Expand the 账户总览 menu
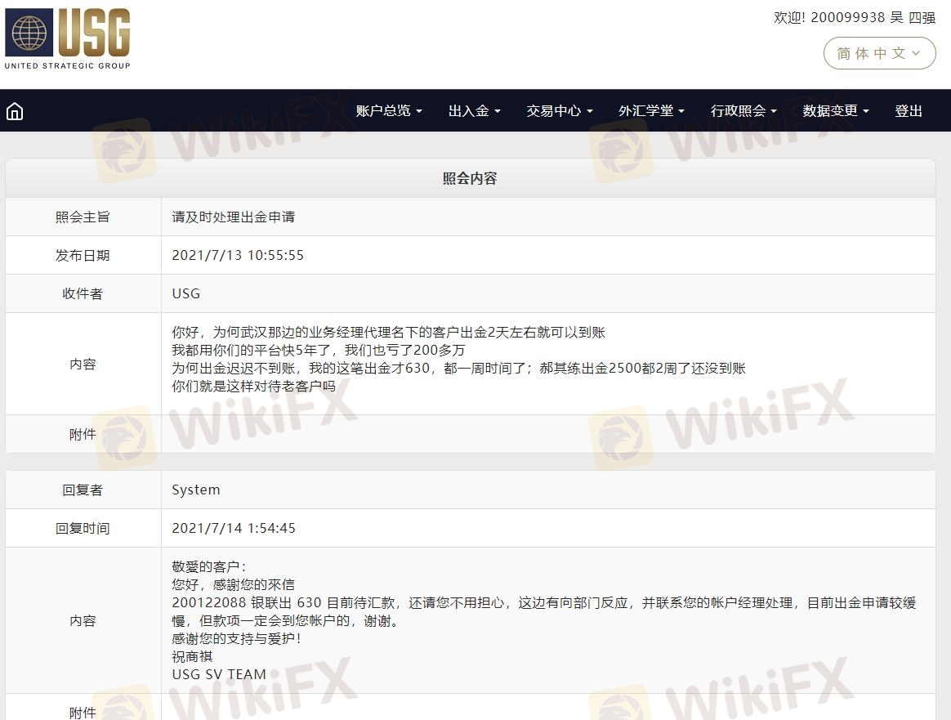 (389, 111)
